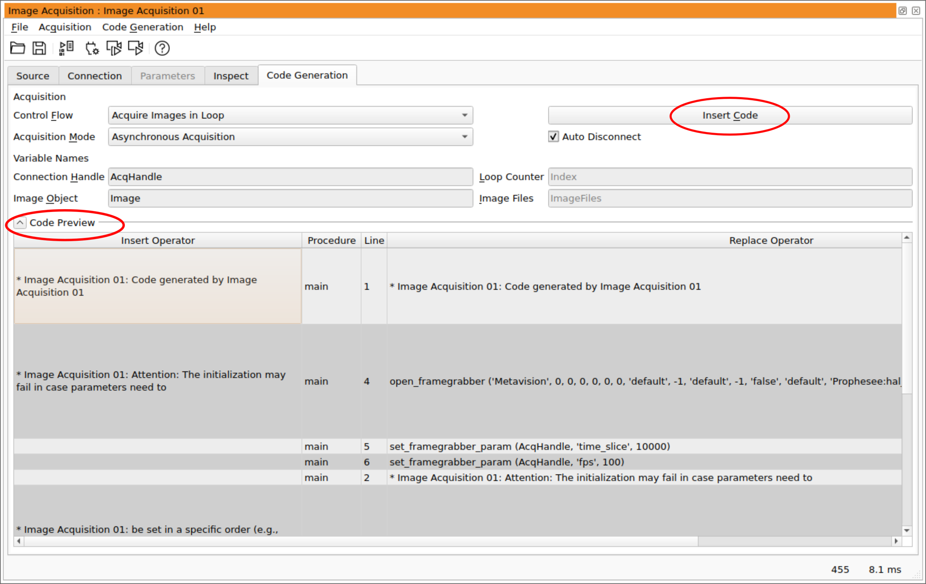
Task: Click the 455 status bar value
Action: pos(840,569)
